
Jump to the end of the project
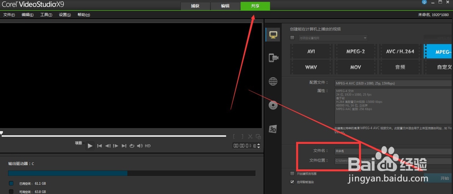(124, 146)
